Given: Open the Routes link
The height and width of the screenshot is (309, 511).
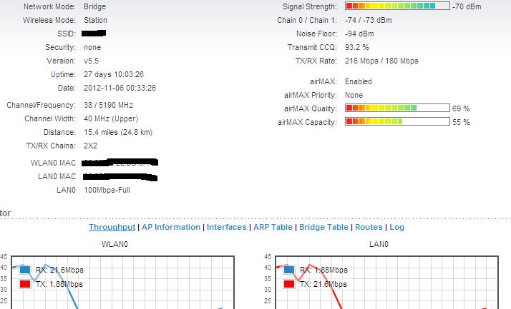Looking at the screenshot, I should (369, 227).
